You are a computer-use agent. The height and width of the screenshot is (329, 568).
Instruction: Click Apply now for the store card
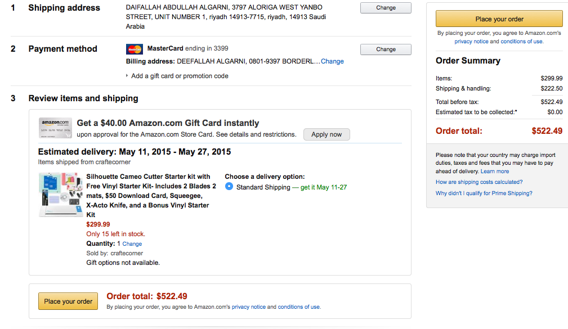click(327, 134)
